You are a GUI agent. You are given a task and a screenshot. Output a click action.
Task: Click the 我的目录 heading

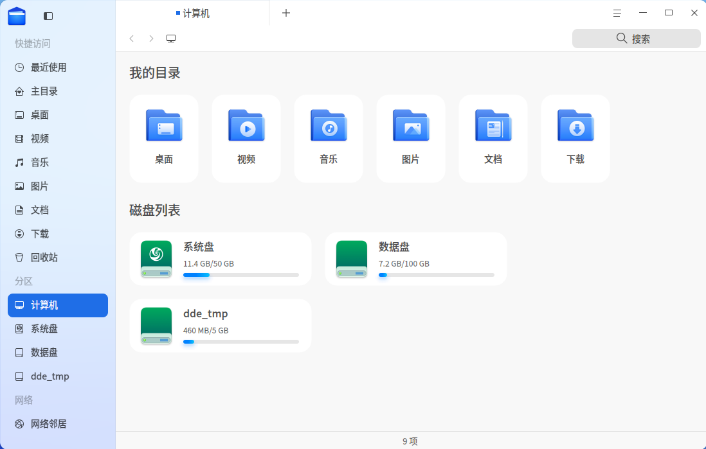(155, 73)
